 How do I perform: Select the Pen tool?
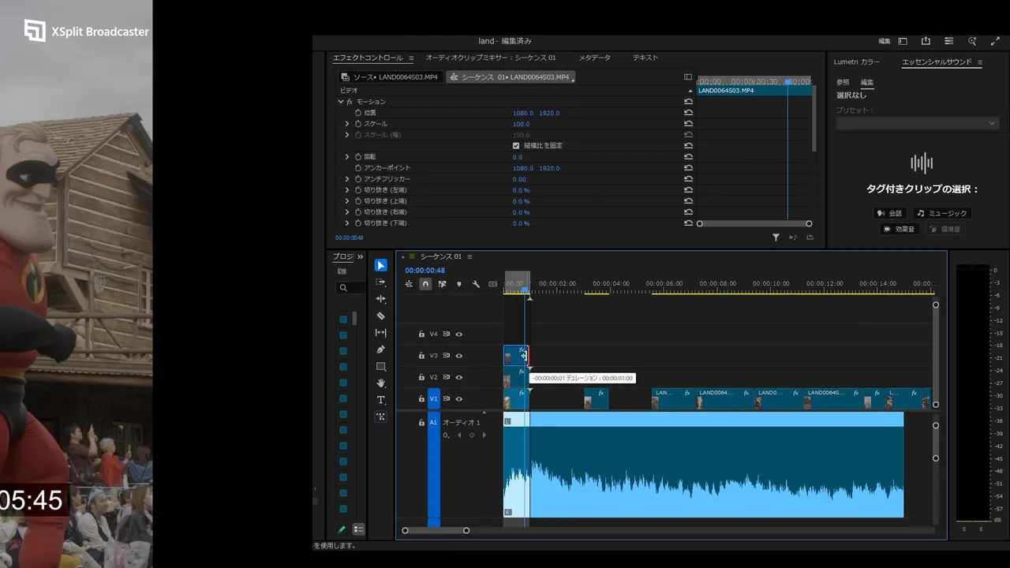(x=381, y=349)
